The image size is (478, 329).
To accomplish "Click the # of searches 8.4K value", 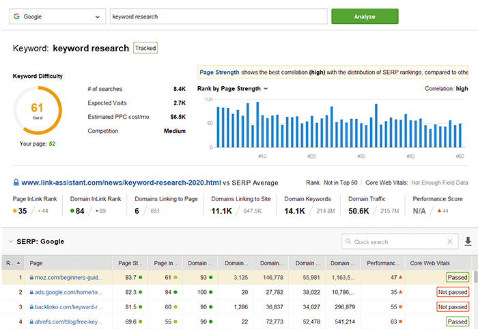I will point(179,89).
